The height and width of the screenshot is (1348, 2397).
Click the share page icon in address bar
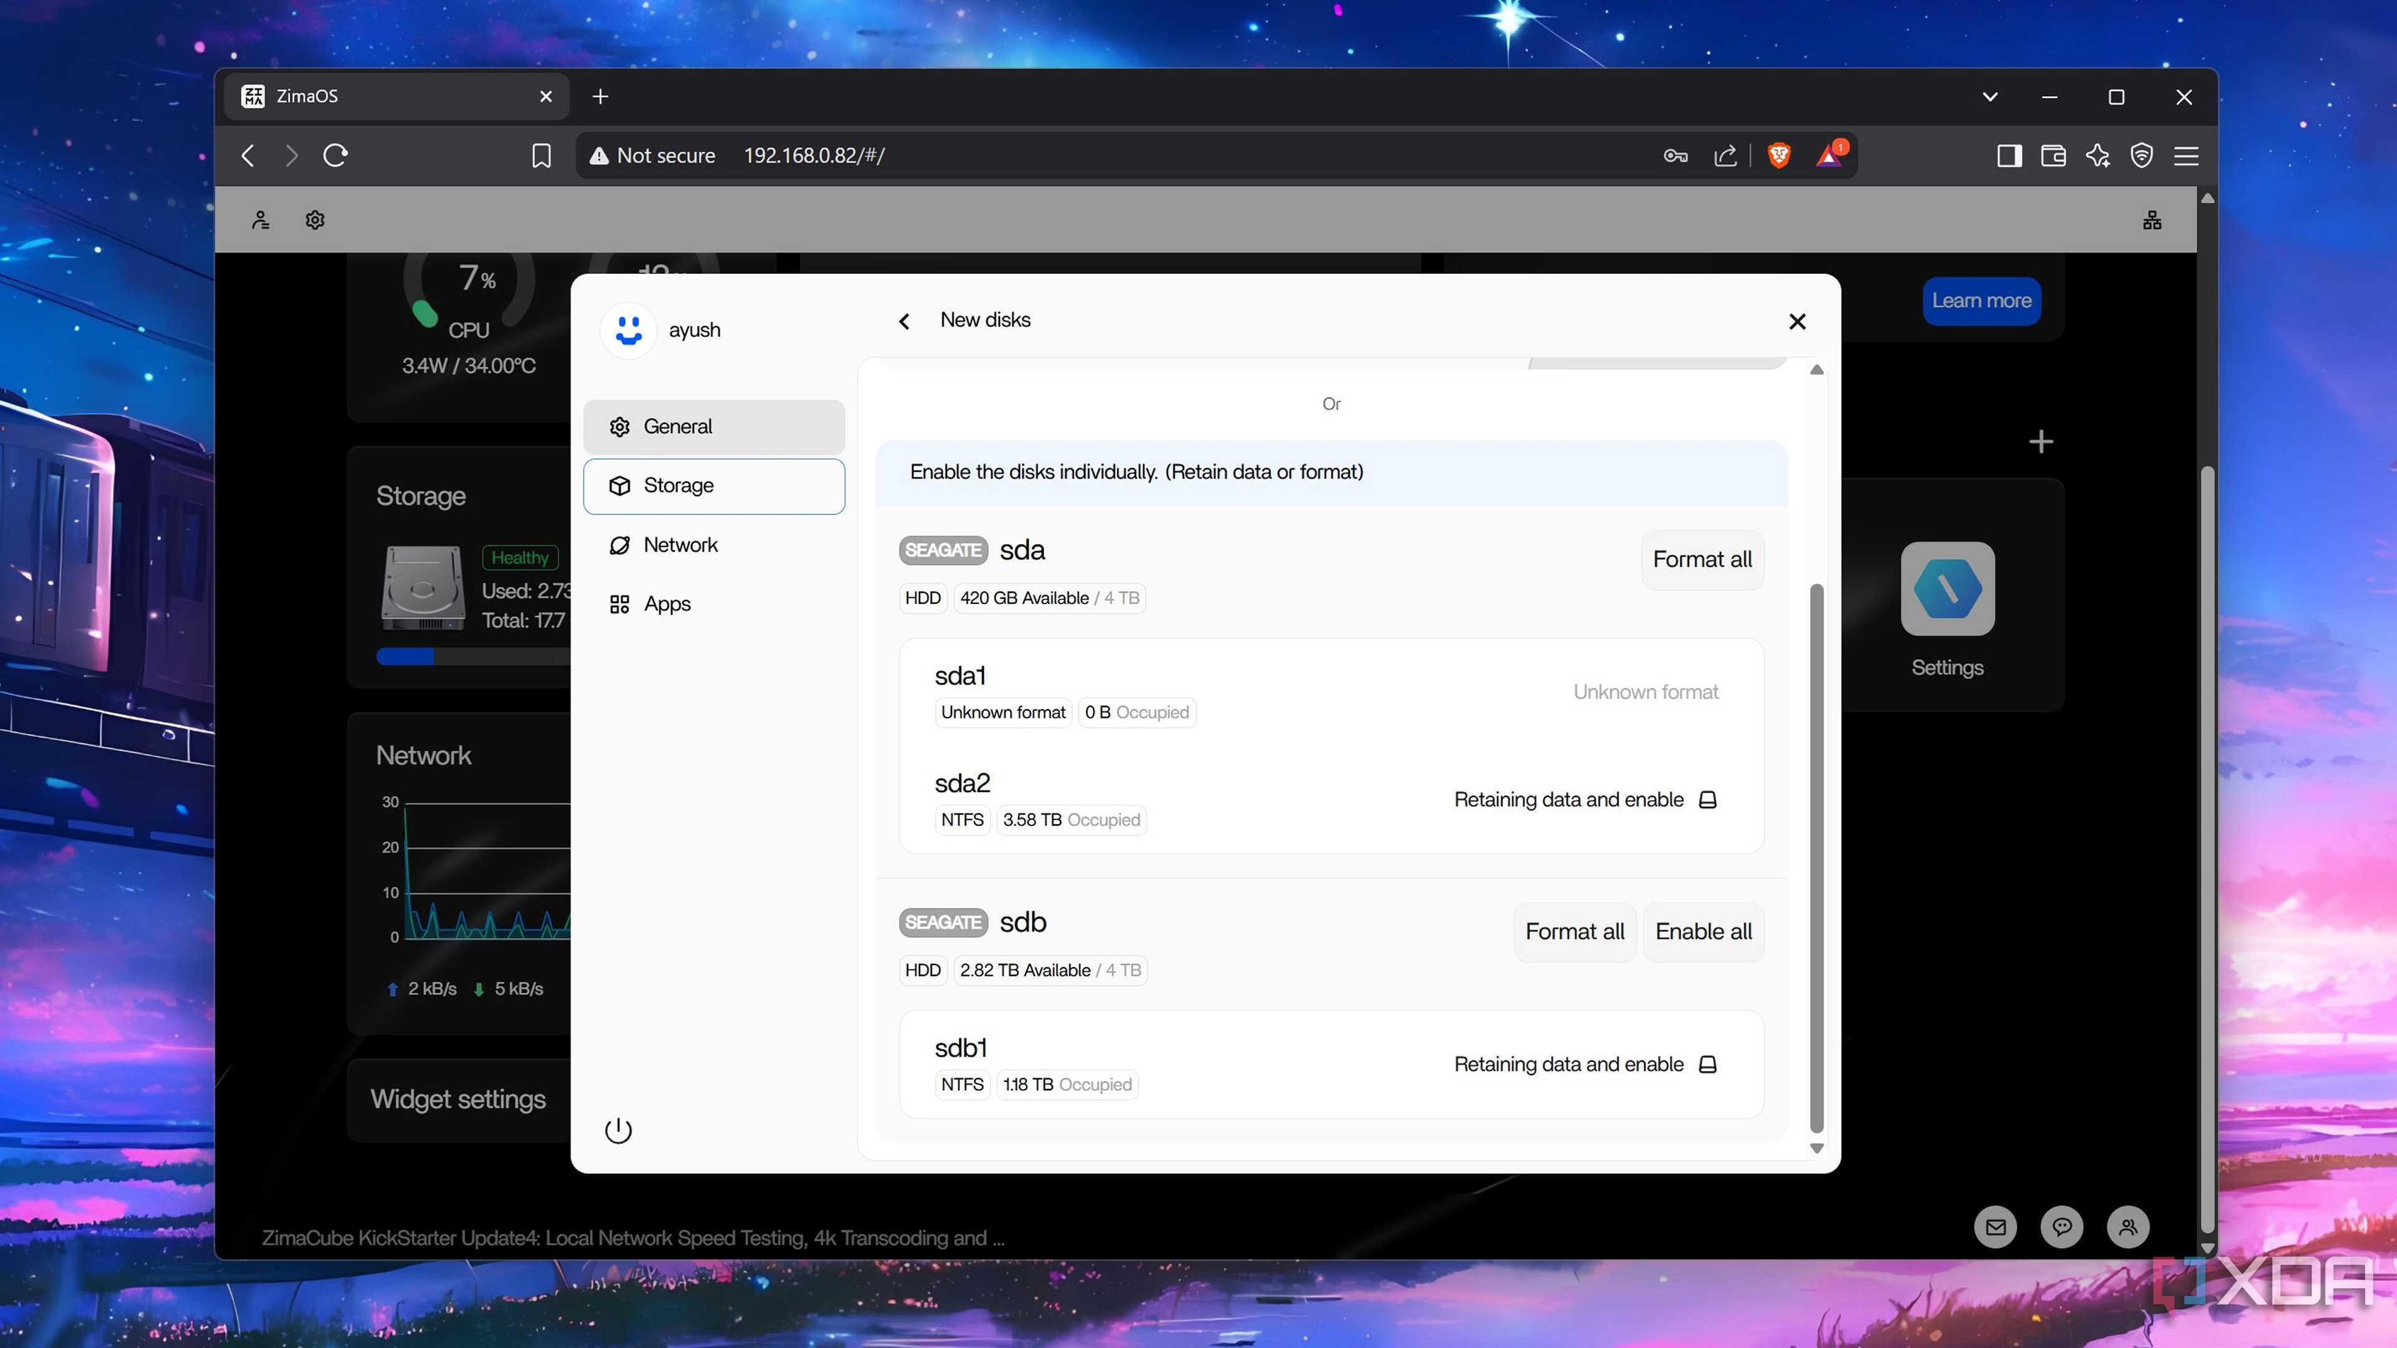click(x=1725, y=155)
